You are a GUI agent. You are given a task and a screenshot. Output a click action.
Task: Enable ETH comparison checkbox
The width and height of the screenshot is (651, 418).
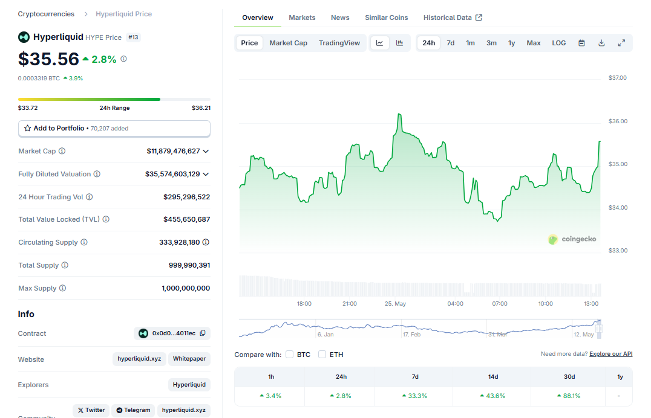tap(322, 355)
